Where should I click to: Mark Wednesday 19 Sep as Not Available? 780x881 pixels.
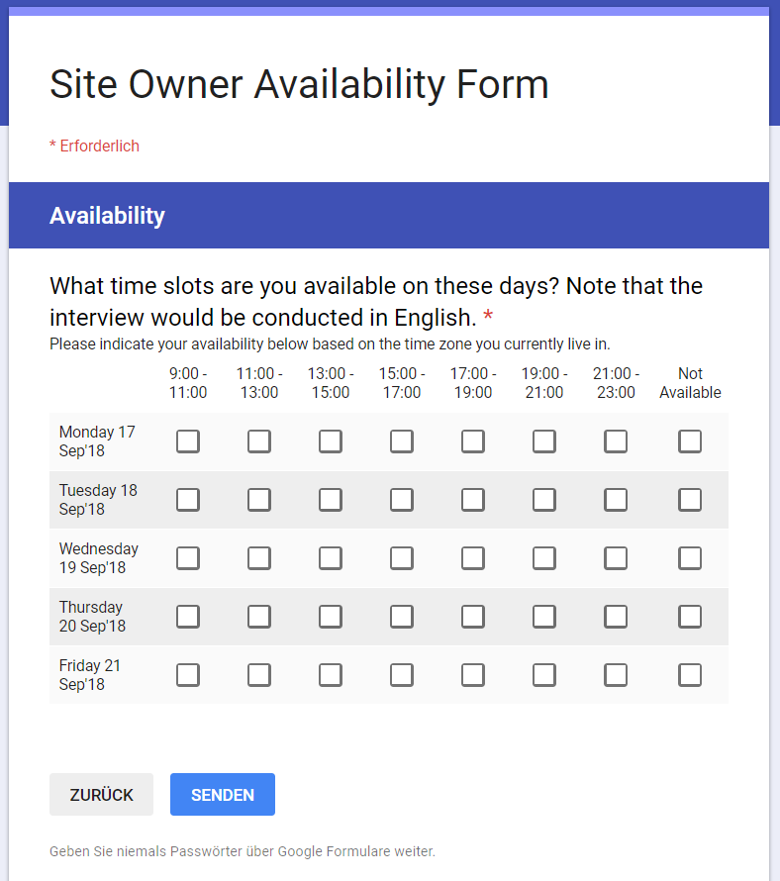tap(690, 557)
